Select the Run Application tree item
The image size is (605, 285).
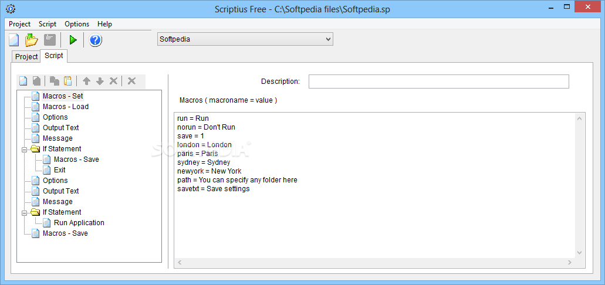pos(79,222)
